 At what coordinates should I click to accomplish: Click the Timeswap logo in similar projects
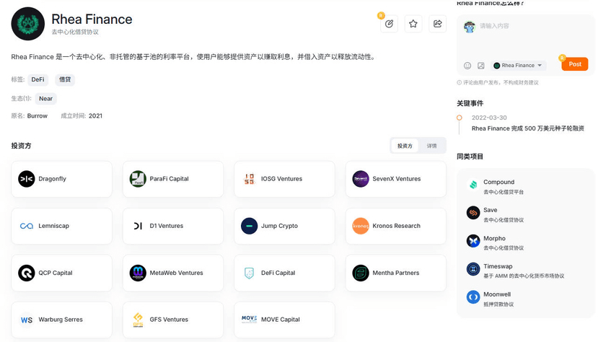[x=473, y=269]
